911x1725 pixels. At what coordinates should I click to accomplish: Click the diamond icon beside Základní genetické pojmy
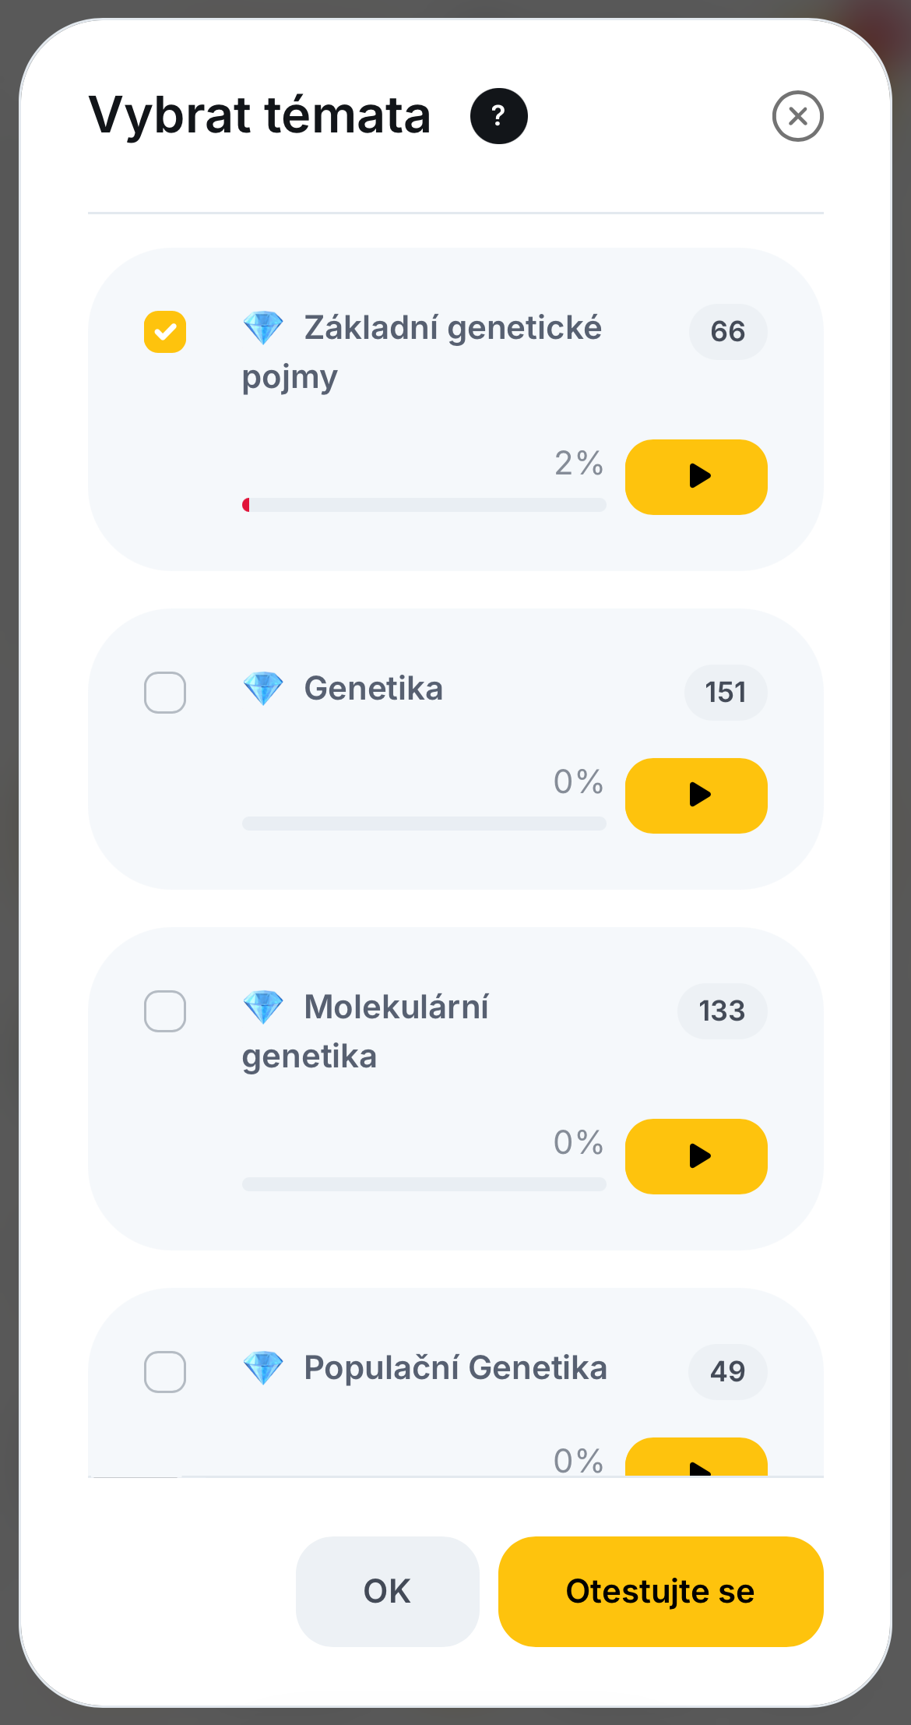[263, 328]
